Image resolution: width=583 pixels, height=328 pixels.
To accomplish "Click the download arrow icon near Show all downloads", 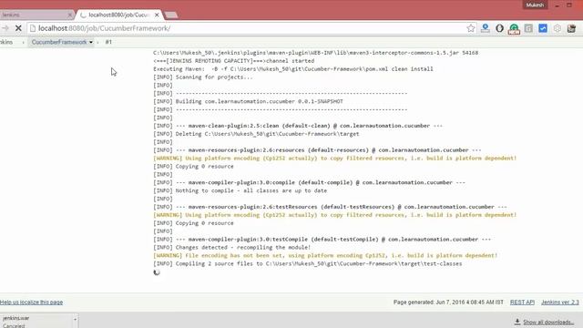I will [517, 322].
